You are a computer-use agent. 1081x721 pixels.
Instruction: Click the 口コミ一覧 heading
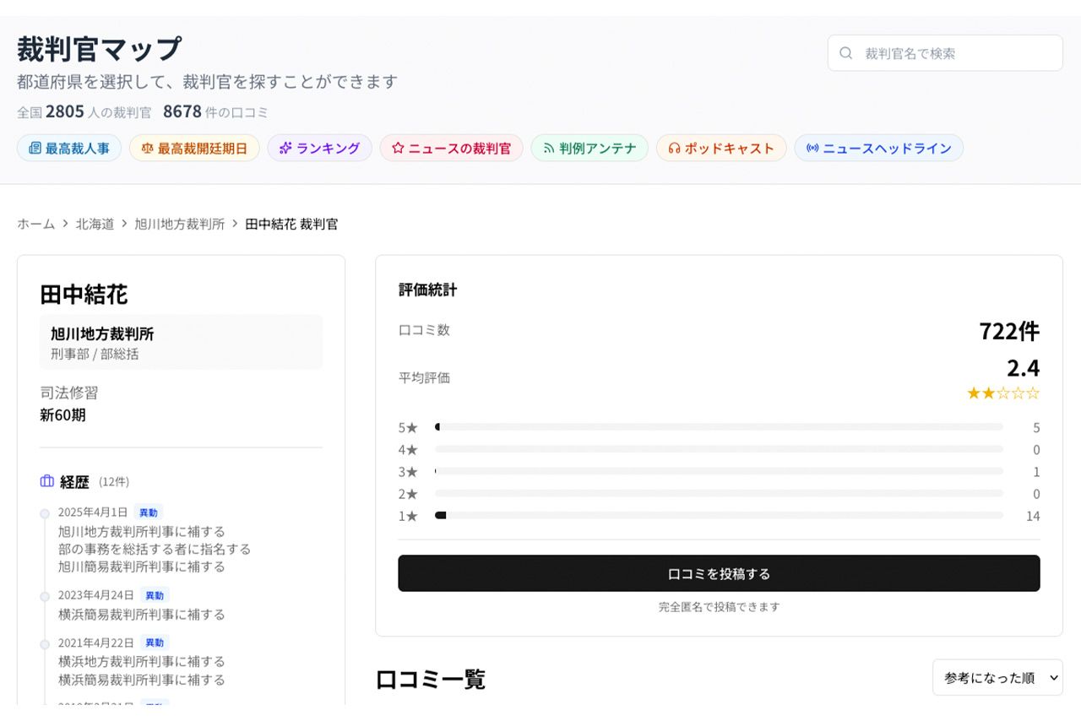tap(431, 679)
